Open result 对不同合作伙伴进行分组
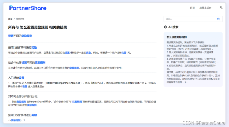Image resolution: width=229 pixels, height=127 pixels. click(x=23, y=96)
